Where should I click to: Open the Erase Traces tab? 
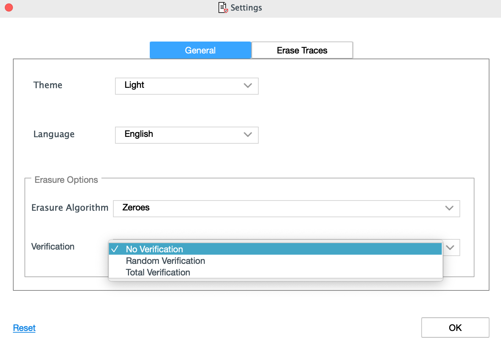(302, 50)
